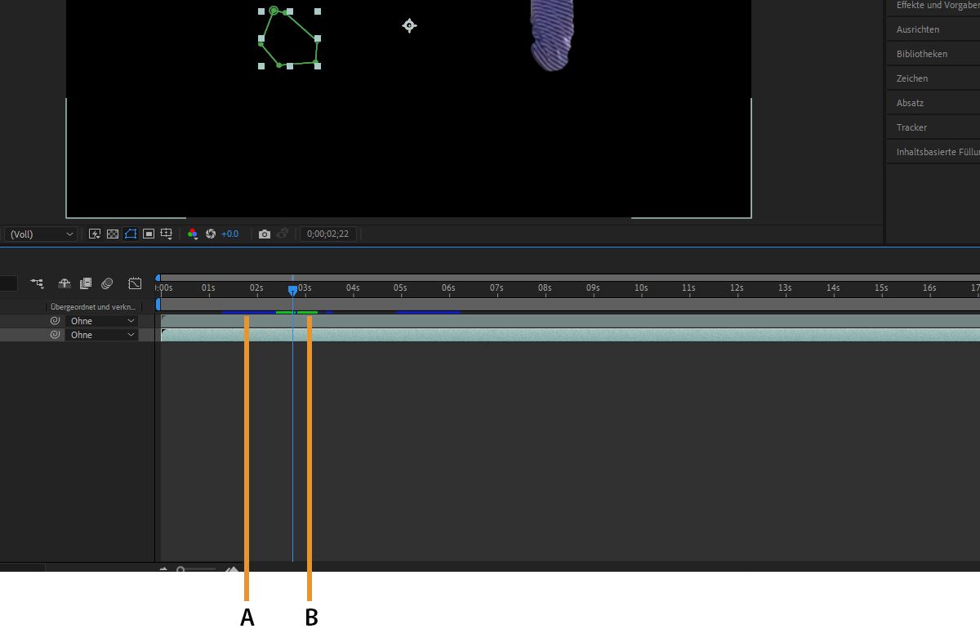The height and width of the screenshot is (633, 980).
Task: Click the 01s mark on time ruler
Action: click(208, 288)
